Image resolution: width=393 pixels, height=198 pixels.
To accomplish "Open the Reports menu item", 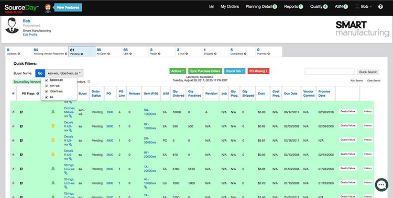I will coord(293,7).
